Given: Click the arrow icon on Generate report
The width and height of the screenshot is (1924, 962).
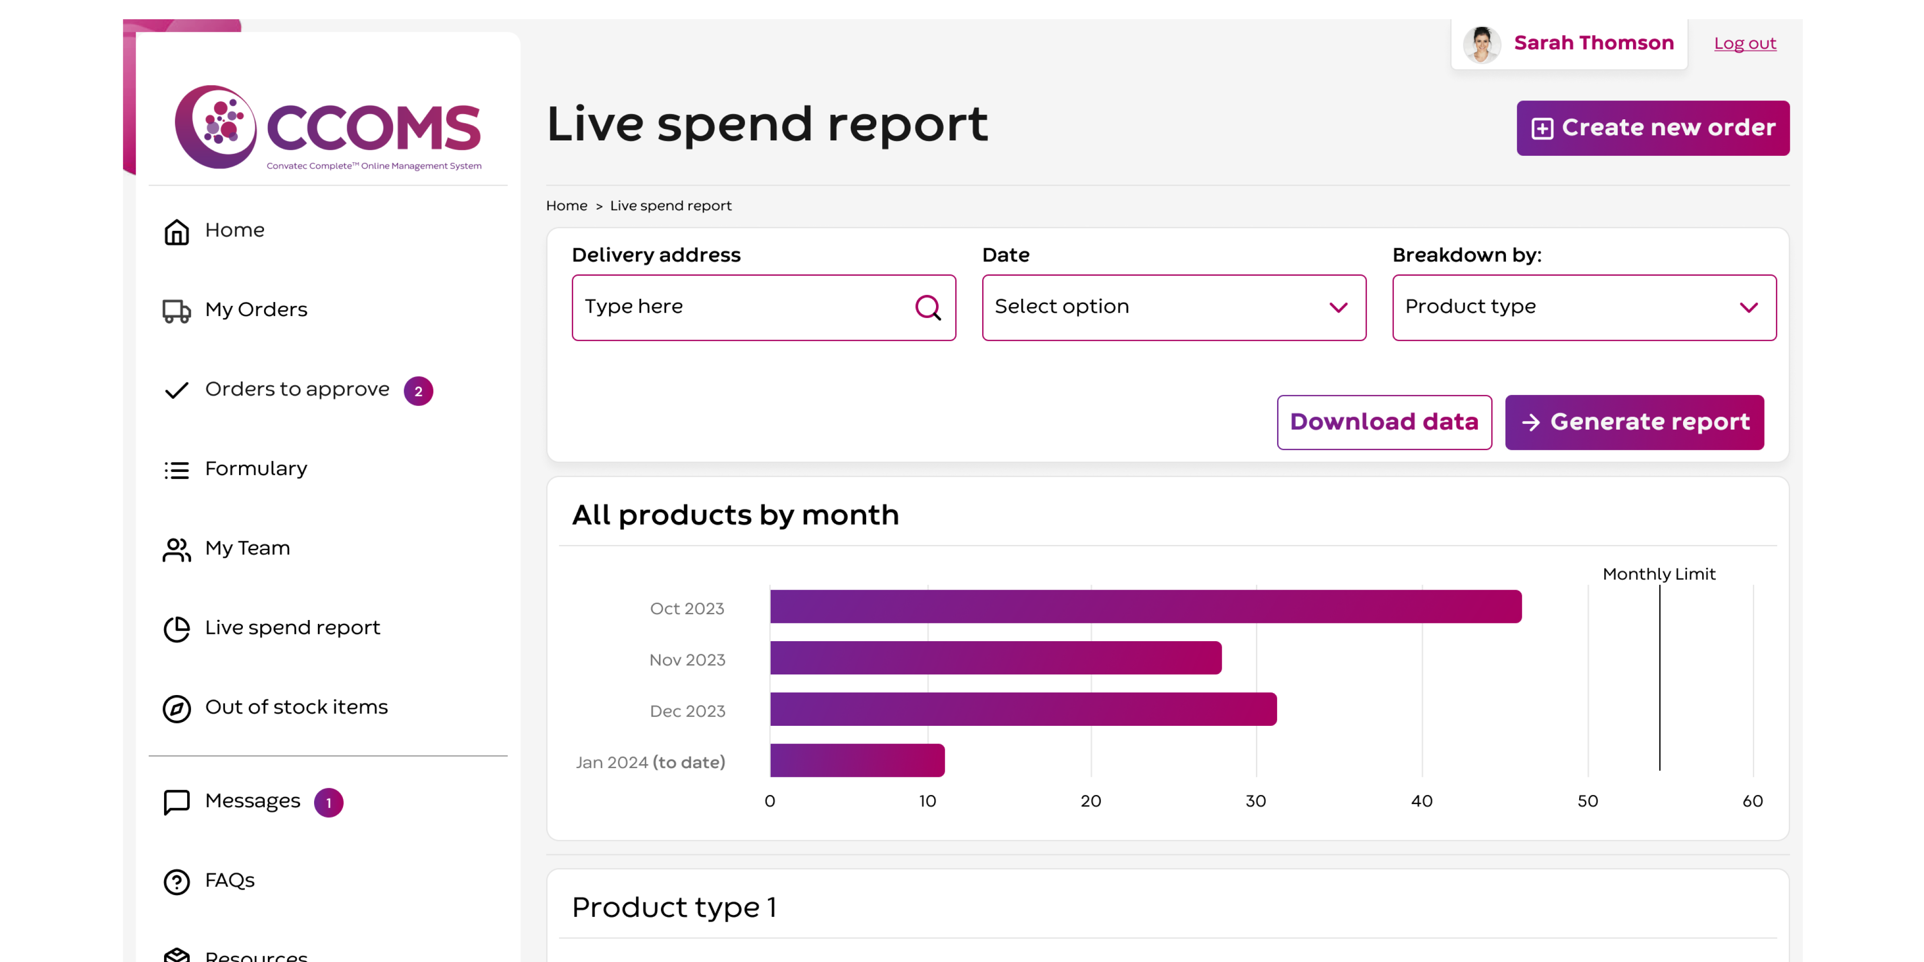Looking at the screenshot, I should (x=1531, y=423).
